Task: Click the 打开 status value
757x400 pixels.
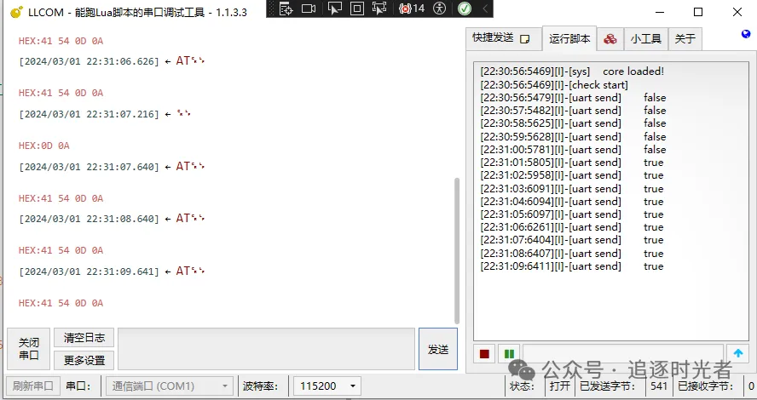Action: [x=560, y=386]
